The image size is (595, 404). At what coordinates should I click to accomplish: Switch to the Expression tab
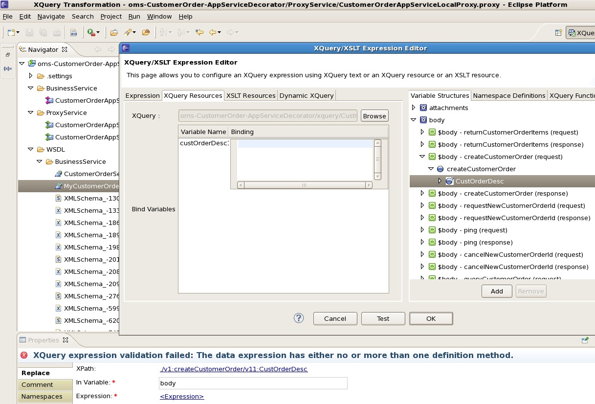coord(142,95)
